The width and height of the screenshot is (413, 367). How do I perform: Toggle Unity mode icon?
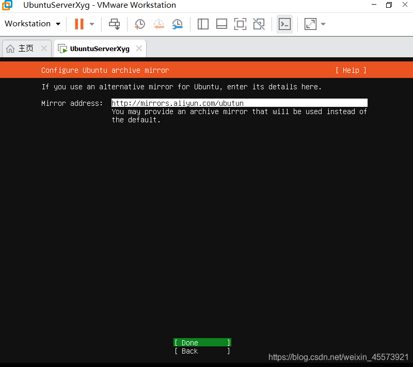click(259, 24)
